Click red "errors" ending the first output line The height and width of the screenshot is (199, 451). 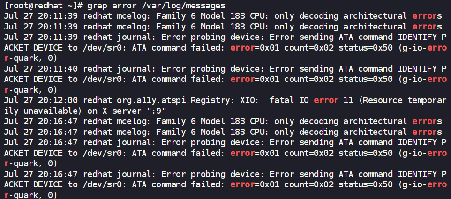pyautogui.click(x=427, y=15)
